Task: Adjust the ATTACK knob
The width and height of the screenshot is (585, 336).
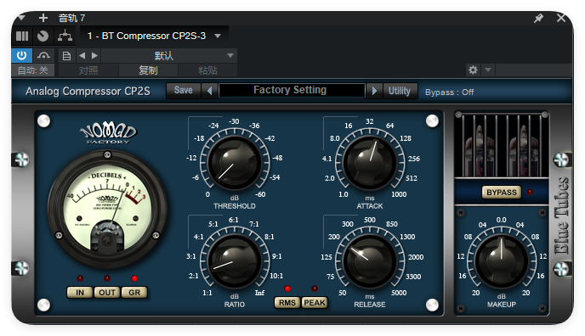Action: point(370,162)
